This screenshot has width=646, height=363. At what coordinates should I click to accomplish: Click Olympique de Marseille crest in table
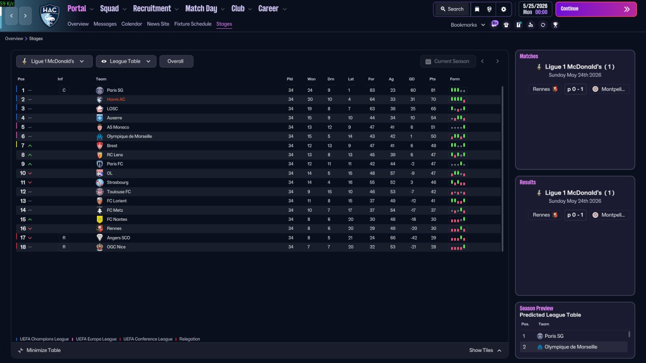[x=100, y=136]
